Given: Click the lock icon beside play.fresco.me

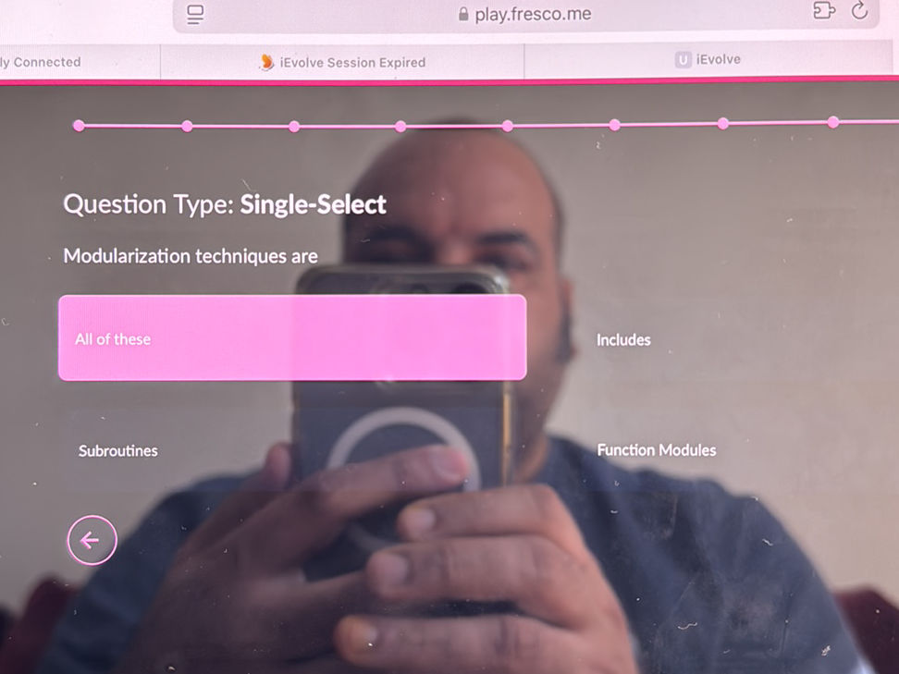Looking at the screenshot, I should (463, 14).
